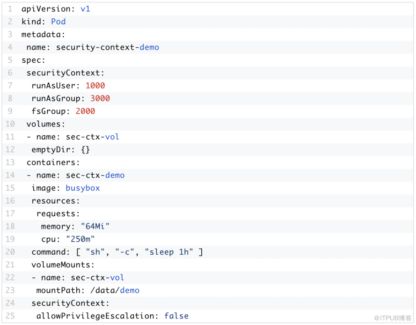Click the metadata key on line 3
The width and height of the screenshot is (416, 325).
click(43, 35)
